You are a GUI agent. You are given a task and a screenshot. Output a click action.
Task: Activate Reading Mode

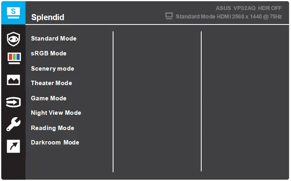pyautogui.click(x=52, y=128)
